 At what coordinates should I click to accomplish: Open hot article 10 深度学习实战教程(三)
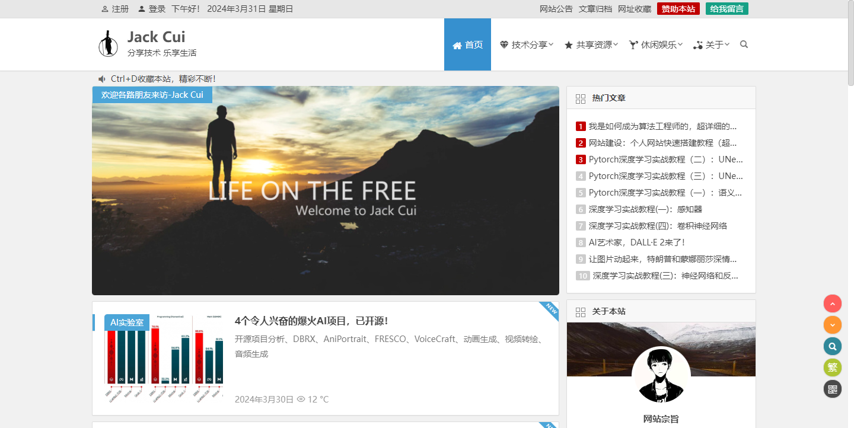click(x=665, y=276)
